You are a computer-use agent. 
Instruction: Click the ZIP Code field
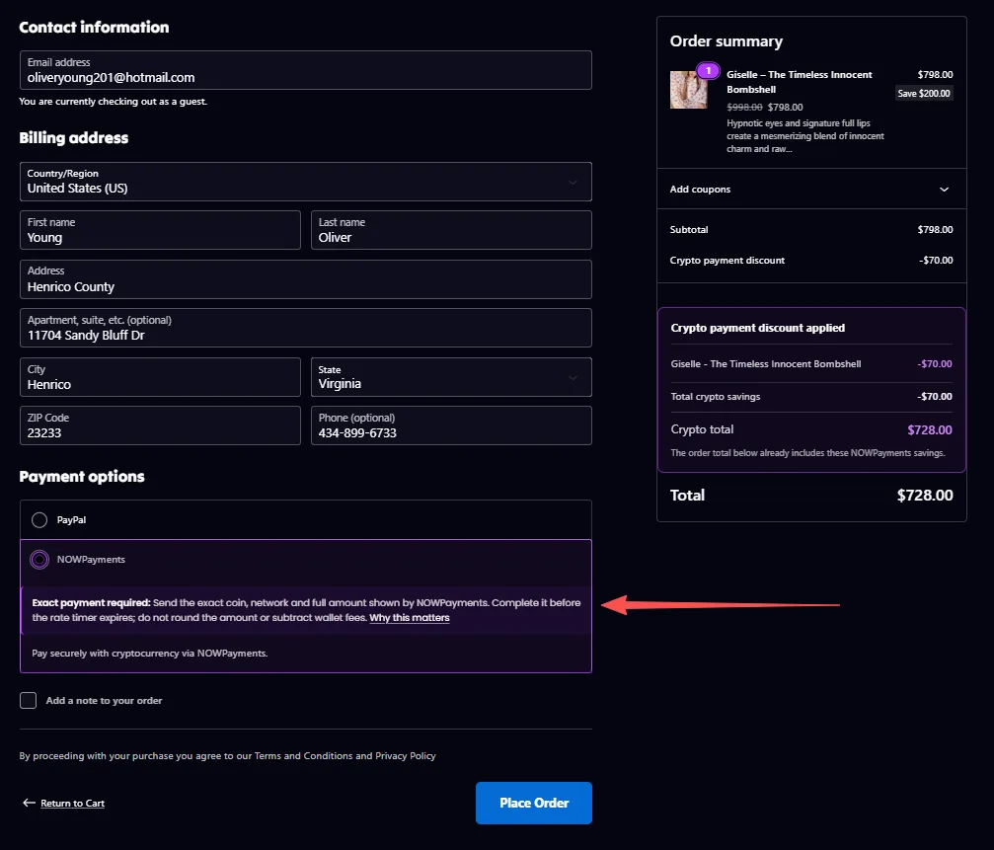point(160,425)
